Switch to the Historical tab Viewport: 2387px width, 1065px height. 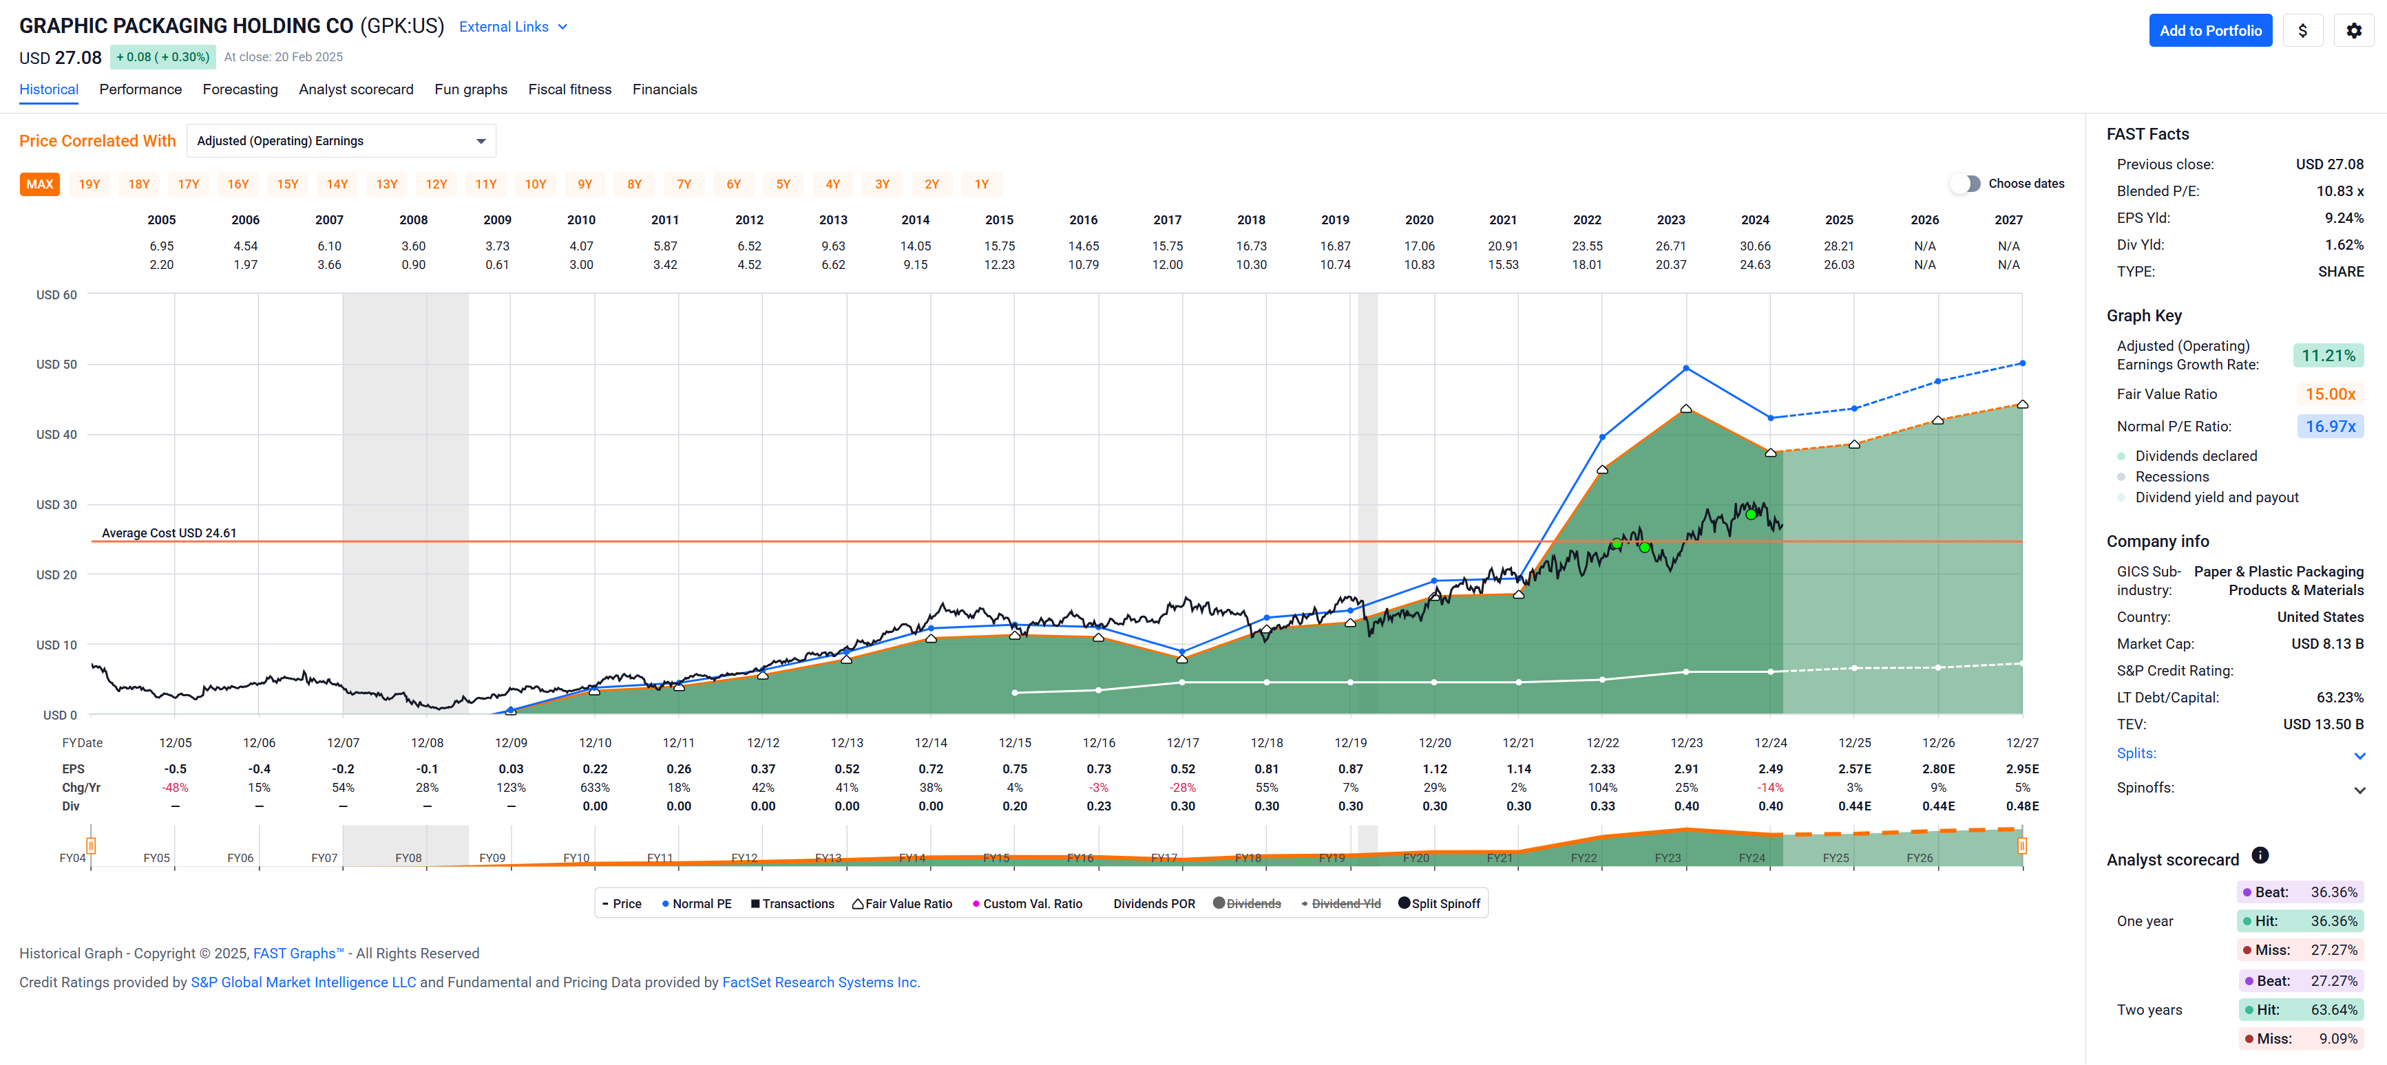point(49,90)
